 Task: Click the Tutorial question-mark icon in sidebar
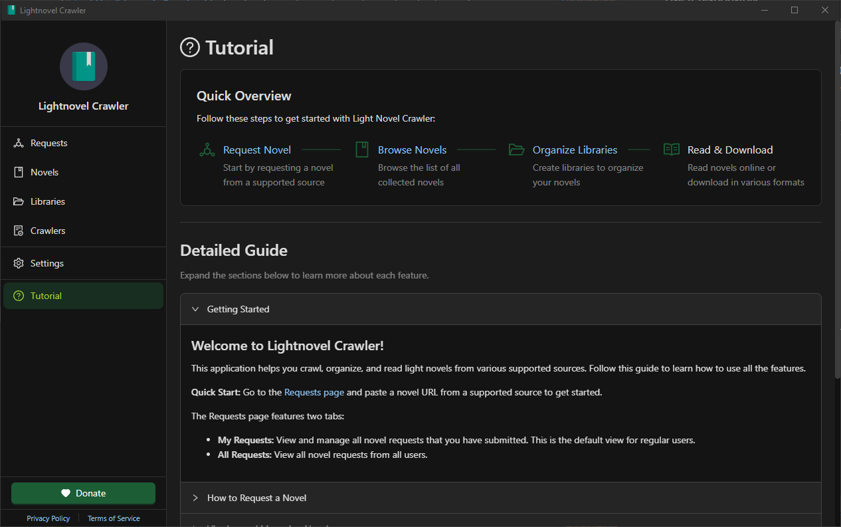19,296
